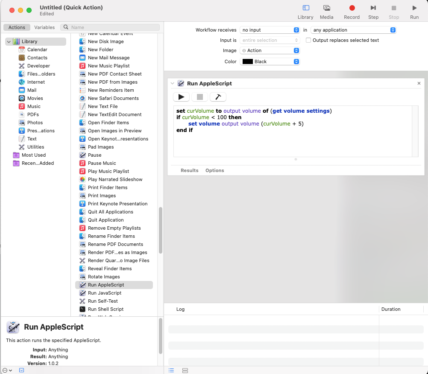The image size is (428, 374).
Task: Compile the script with the hammer button
Action: click(218, 97)
